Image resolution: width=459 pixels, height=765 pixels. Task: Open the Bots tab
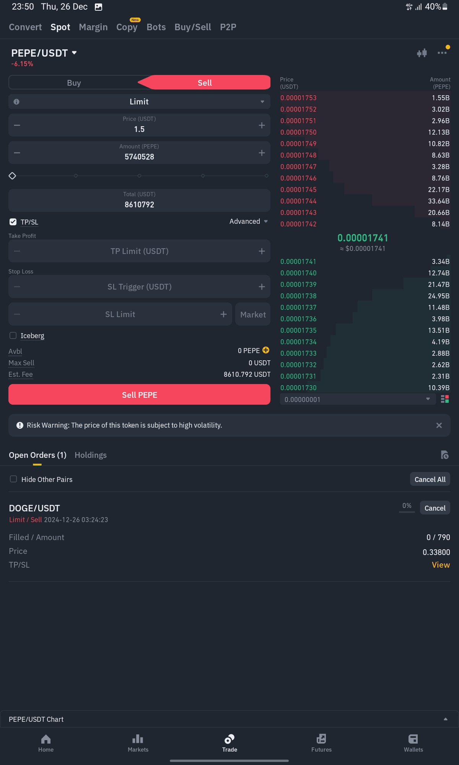coord(156,27)
